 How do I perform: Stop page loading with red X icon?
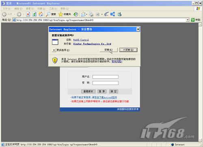(28, 14)
